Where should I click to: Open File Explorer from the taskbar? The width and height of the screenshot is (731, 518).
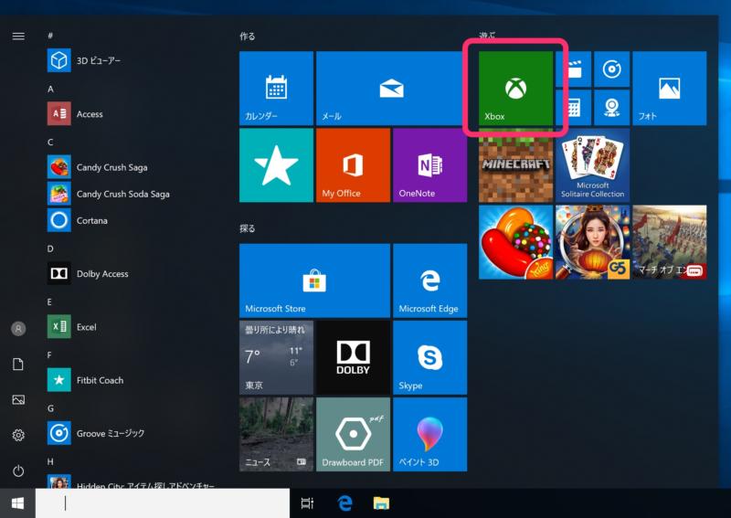coord(381,503)
